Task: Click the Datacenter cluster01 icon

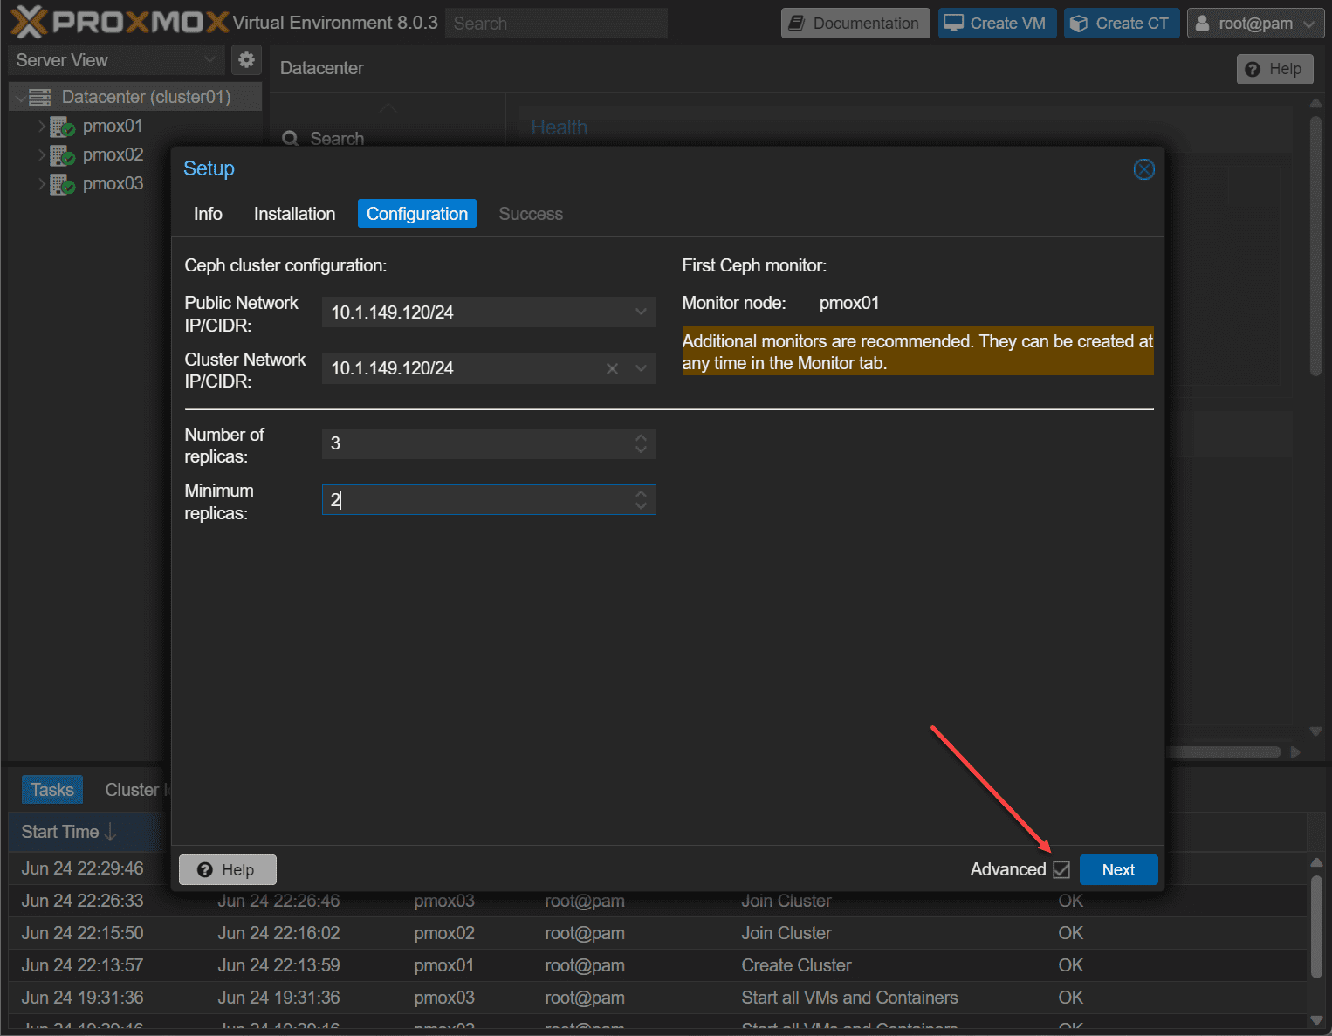Action: (40, 97)
